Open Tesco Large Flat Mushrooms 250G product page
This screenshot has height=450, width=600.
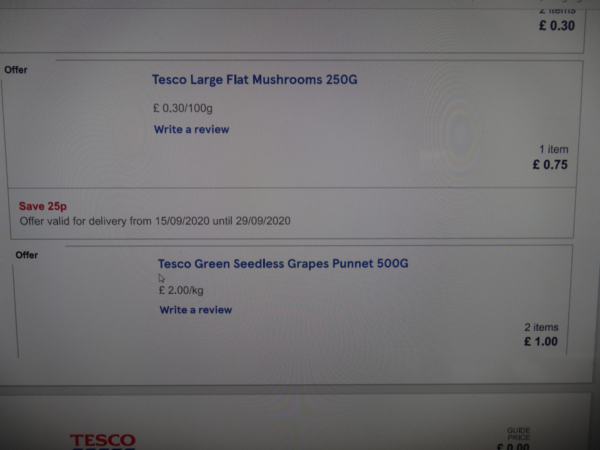[255, 80]
